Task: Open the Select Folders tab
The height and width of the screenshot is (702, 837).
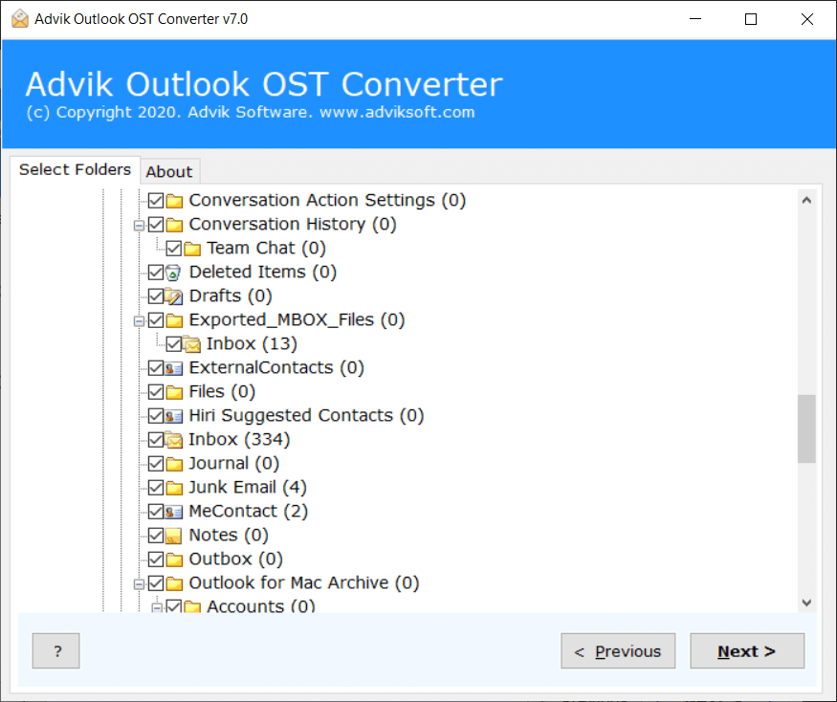Action: pos(75,169)
